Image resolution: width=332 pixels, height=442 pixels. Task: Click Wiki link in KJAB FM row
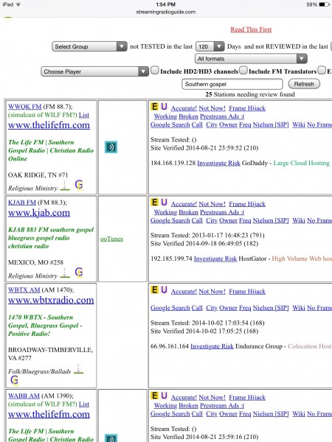pyautogui.click(x=298, y=220)
